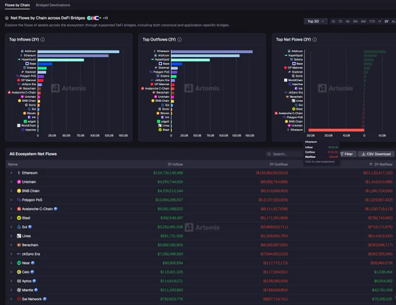Click the BNB Chain yellow icon in table
Screen dimensions: 396x305
19,191
